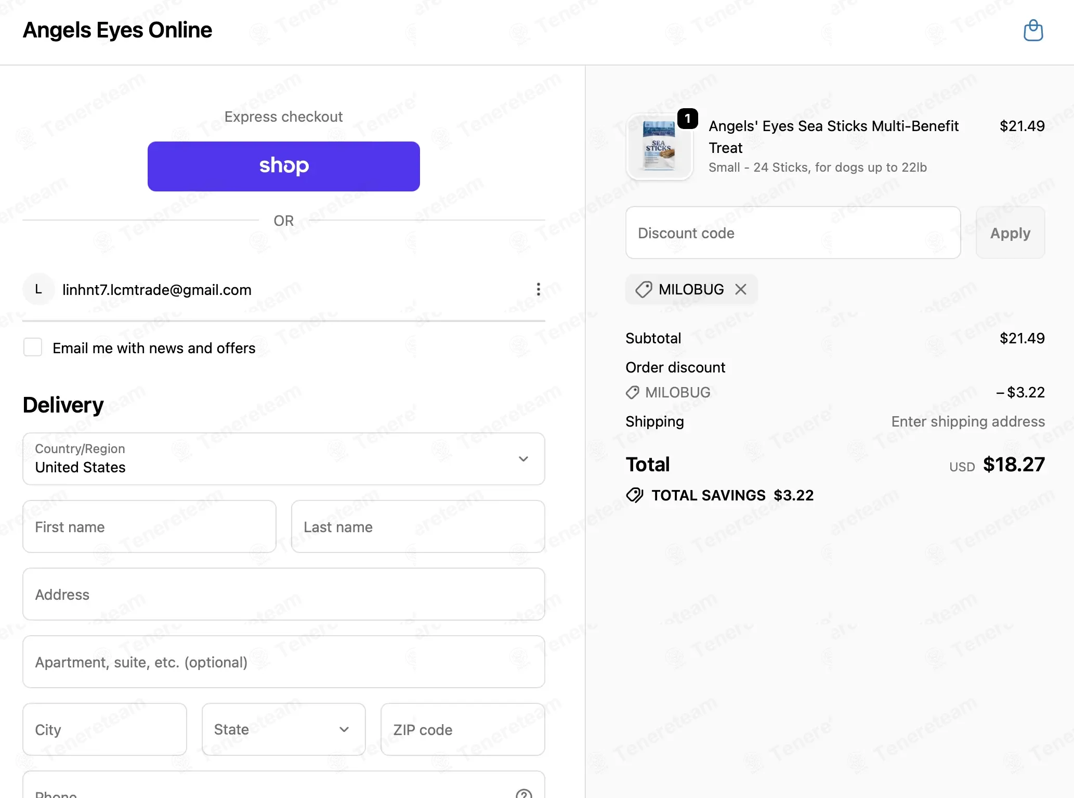Click the Express checkout label
This screenshot has width=1074, height=798.
click(283, 117)
